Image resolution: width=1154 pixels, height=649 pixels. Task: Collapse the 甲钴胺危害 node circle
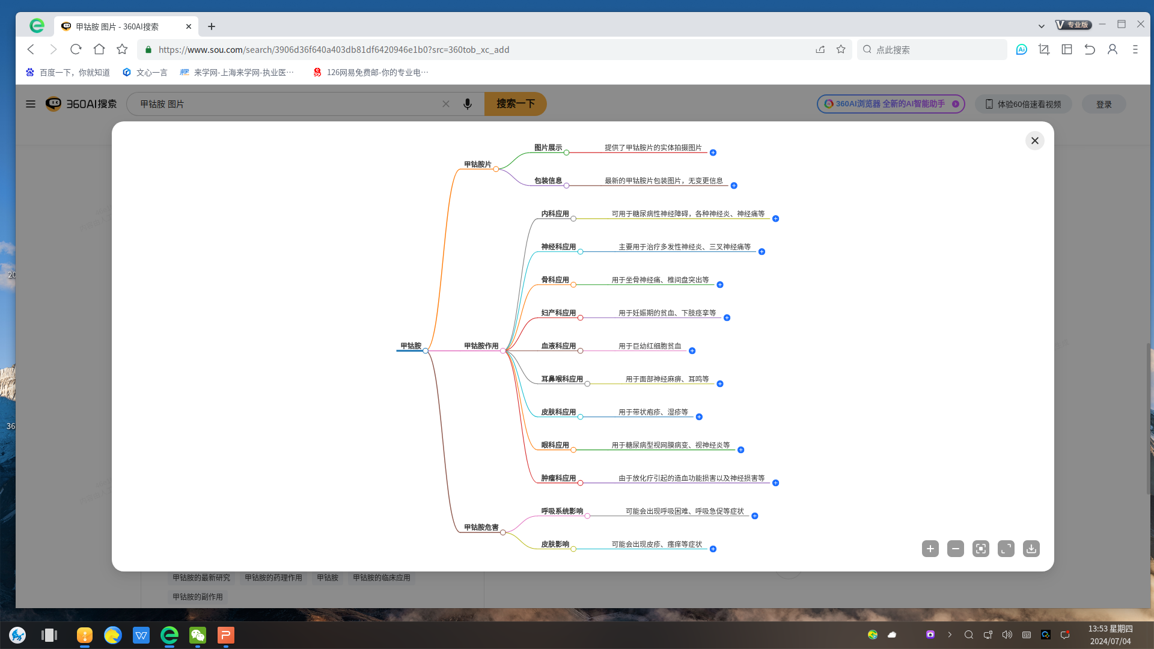[502, 532]
